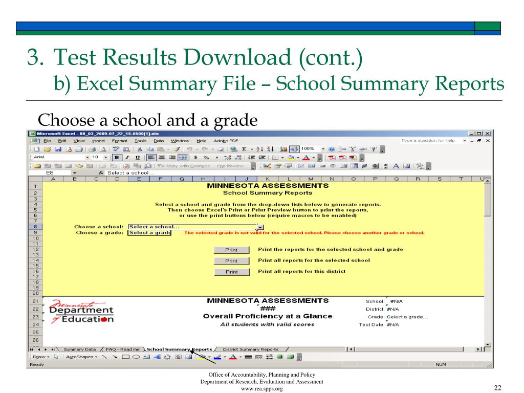Run the Spelling check icon
Image resolution: width=524 pixels, height=393 pixels.
(116, 149)
